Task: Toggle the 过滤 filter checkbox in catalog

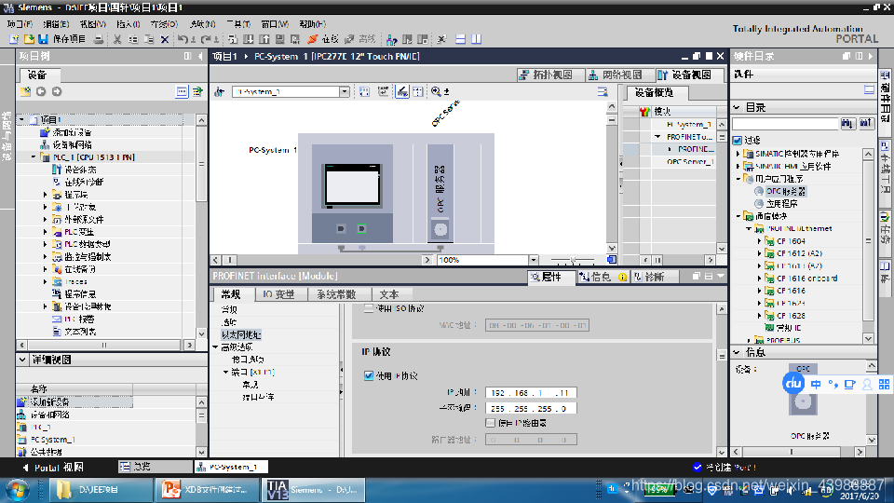Action: click(738, 140)
